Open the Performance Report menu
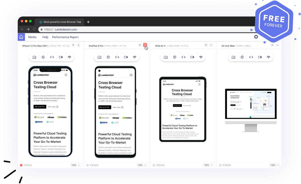 pyautogui.click(x=65, y=37)
